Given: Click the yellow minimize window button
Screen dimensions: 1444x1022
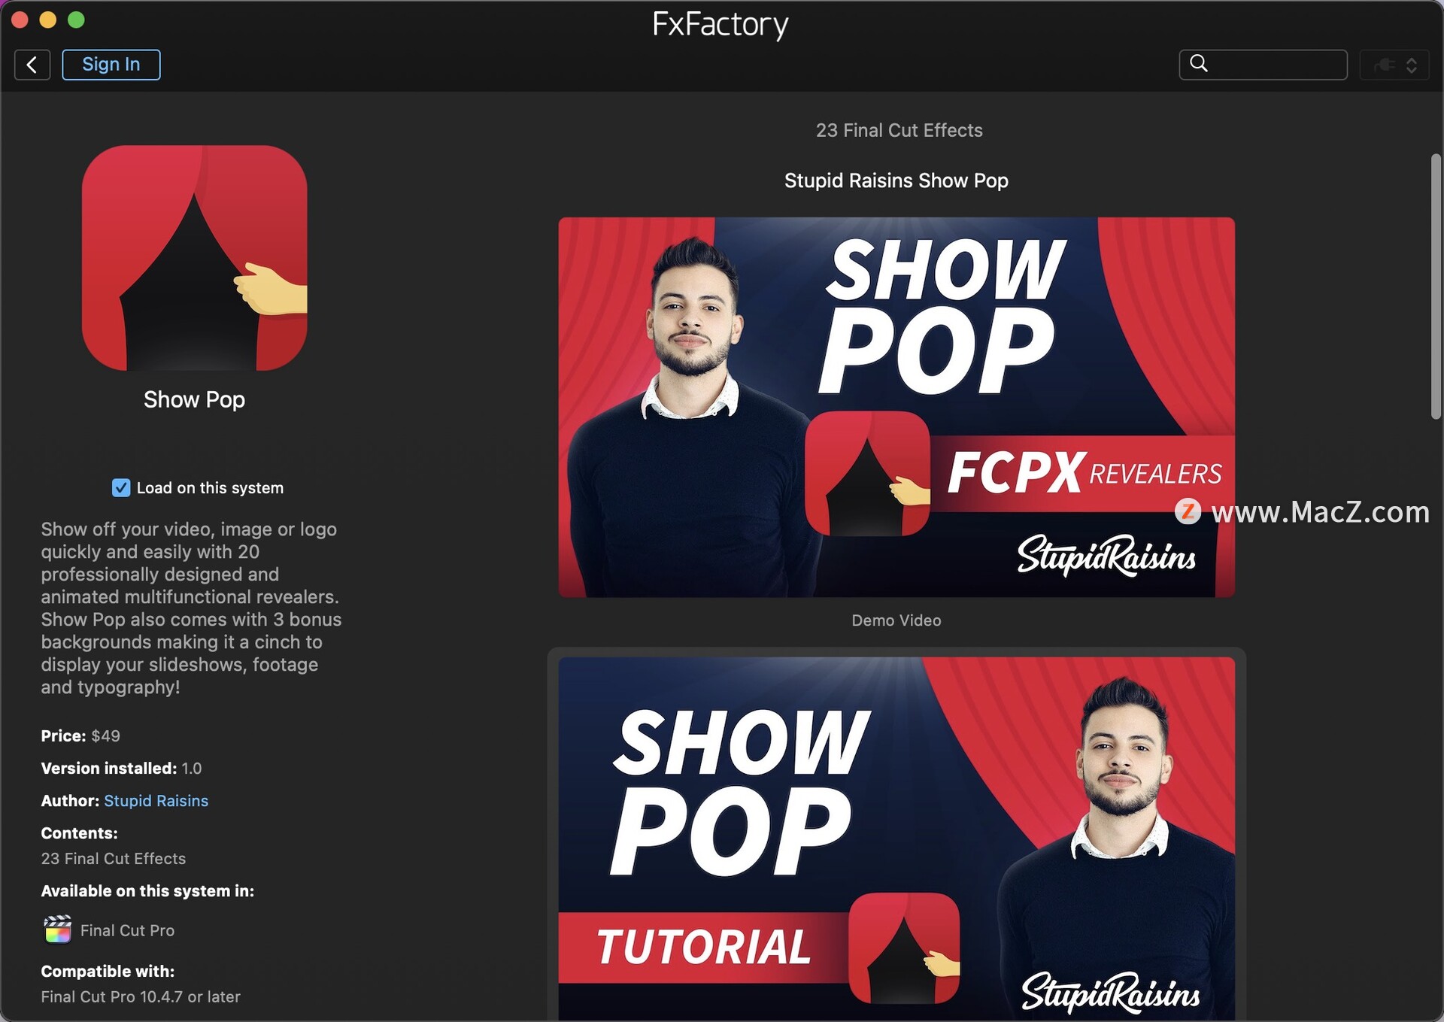Looking at the screenshot, I should pyautogui.click(x=48, y=20).
